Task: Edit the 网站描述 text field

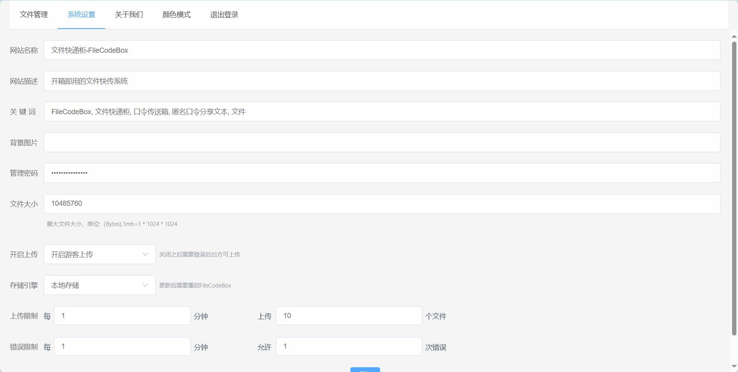Action: click(x=382, y=81)
